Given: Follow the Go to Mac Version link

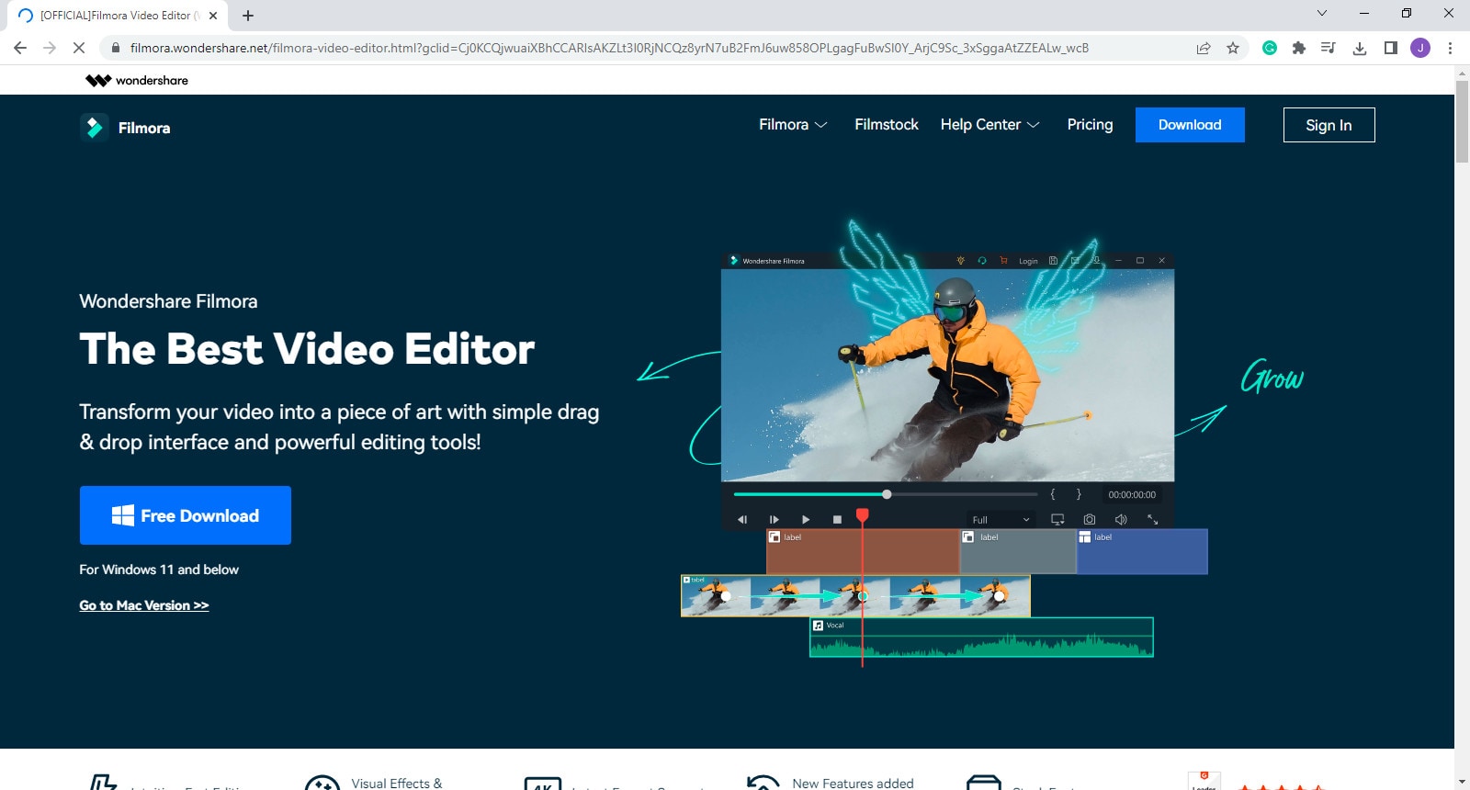Looking at the screenshot, I should point(144,605).
